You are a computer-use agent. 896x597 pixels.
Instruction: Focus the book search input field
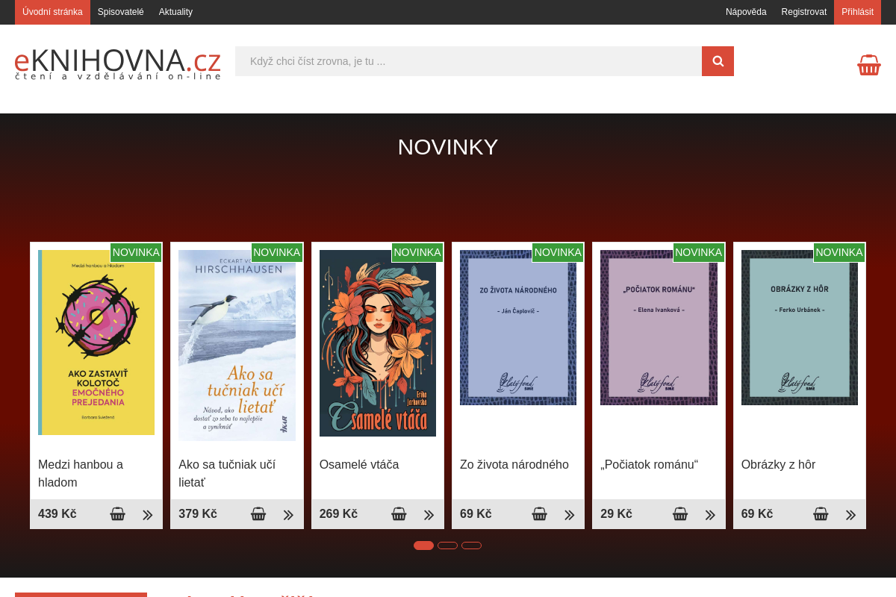point(468,61)
